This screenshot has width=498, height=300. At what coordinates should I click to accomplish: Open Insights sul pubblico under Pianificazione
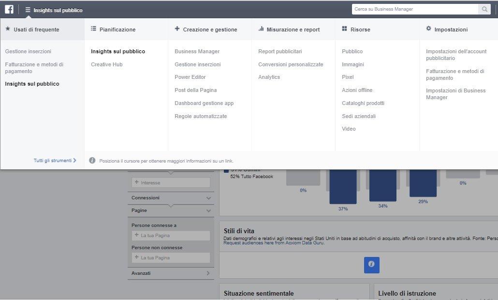pos(118,51)
